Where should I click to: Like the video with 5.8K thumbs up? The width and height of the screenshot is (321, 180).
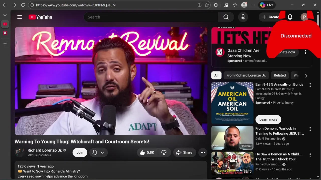coord(147,152)
